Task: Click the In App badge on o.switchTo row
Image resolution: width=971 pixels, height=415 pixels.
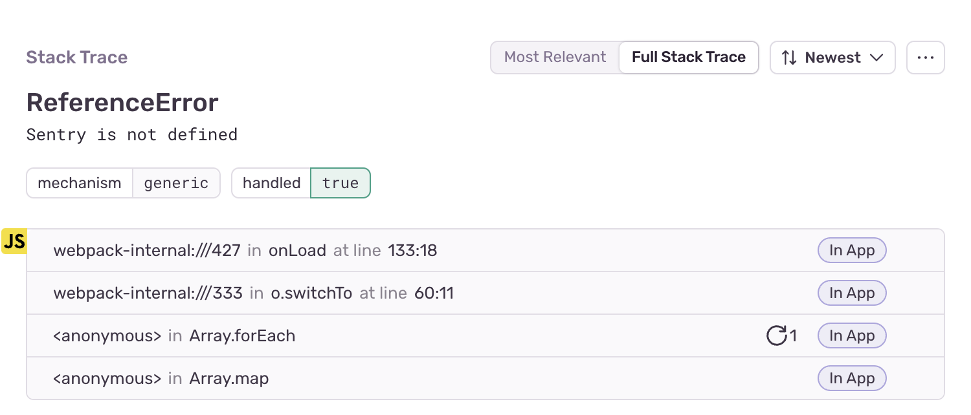Action: [x=852, y=293]
